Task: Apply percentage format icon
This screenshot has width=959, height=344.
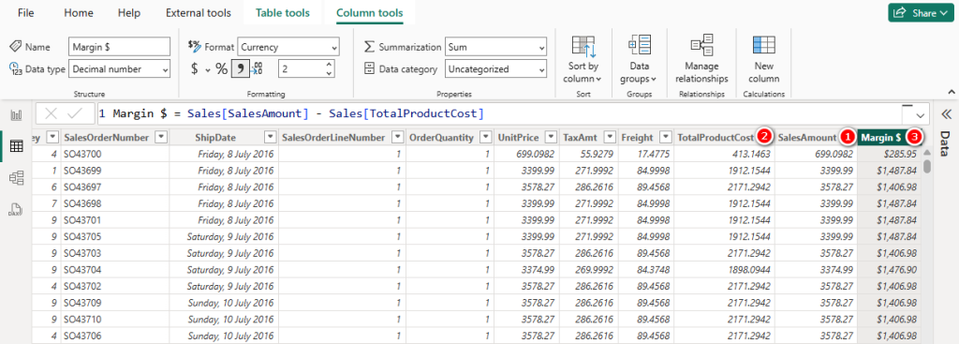Action: [221, 69]
